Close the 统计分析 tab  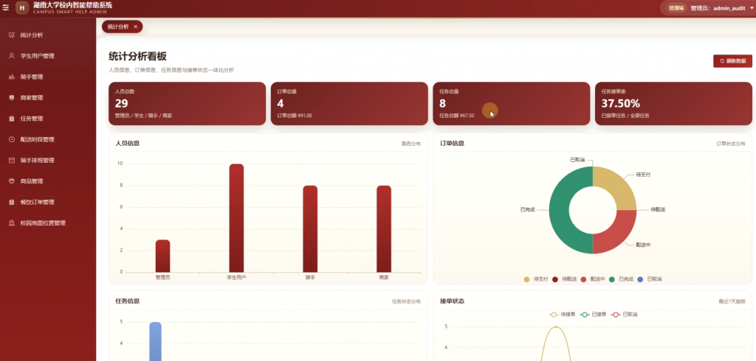(x=136, y=27)
